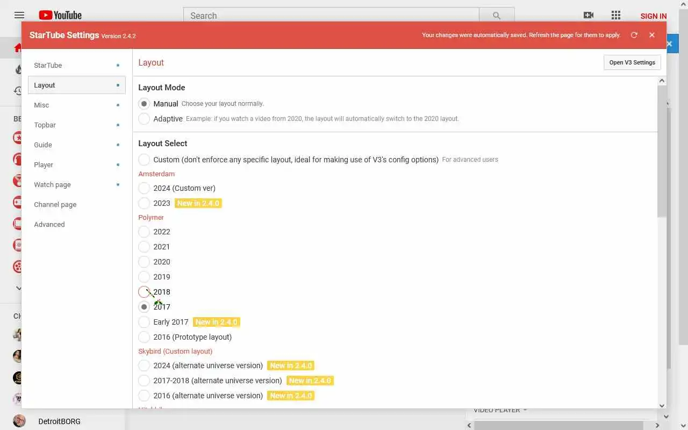
Task: Open the hamburger guide menu
Action: tap(19, 16)
